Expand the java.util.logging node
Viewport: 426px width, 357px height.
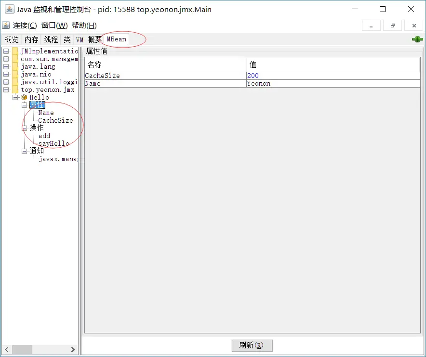[x=6, y=82]
